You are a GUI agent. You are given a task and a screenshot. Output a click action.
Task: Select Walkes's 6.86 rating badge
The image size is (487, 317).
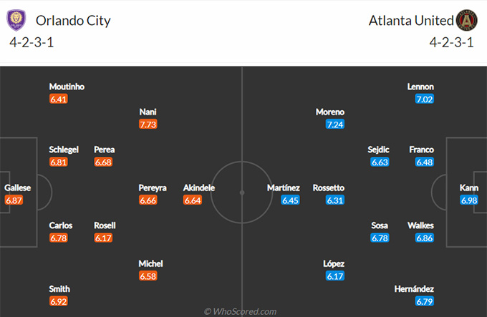tap(425, 238)
